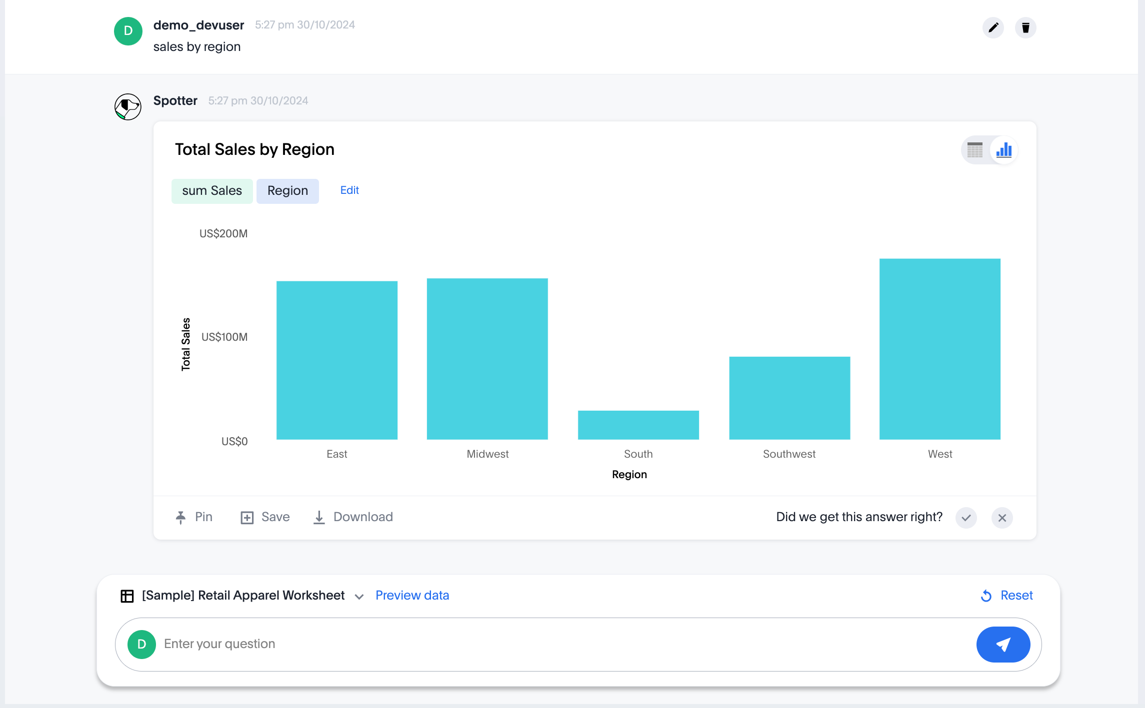Mark answer as wrong with X

point(1002,518)
